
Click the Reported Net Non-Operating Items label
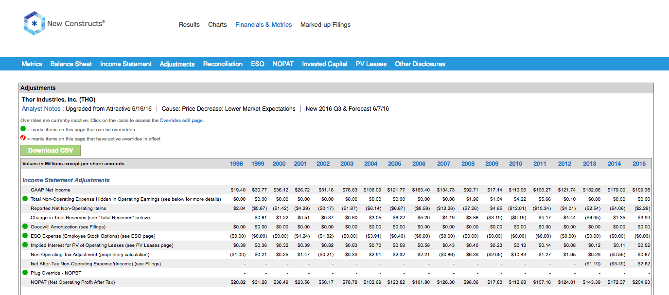(x=68, y=208)
